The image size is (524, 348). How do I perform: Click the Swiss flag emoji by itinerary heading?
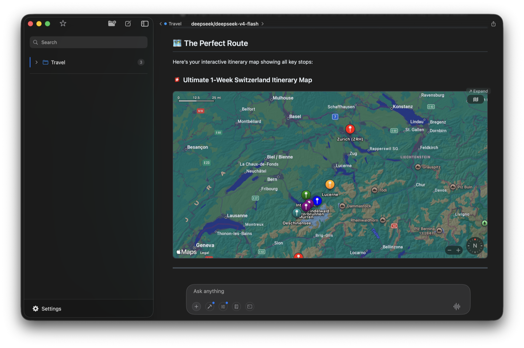click(x=177, y=80)
